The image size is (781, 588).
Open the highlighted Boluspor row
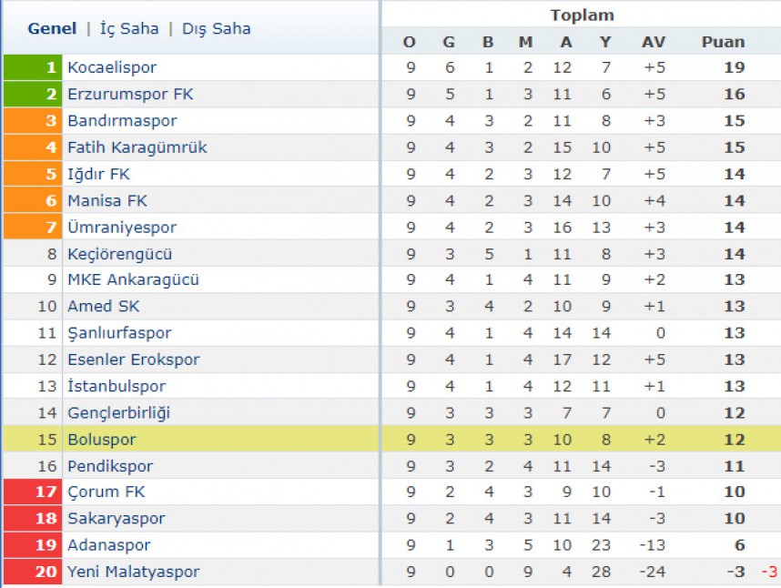pos(390,439)
